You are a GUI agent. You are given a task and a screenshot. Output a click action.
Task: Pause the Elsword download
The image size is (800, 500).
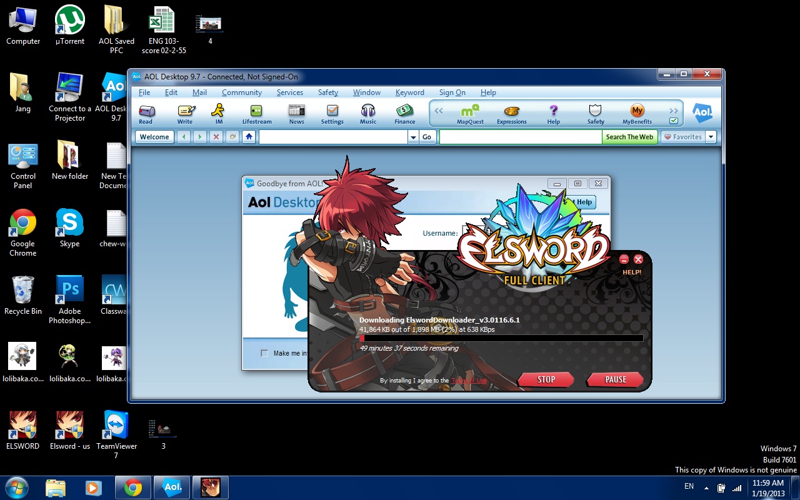click(615, 379)
